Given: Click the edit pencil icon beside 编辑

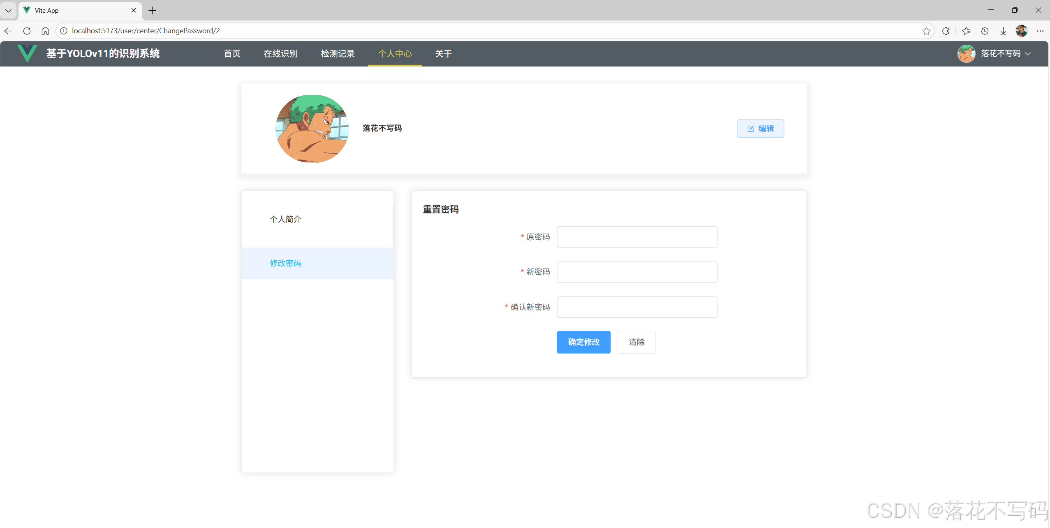Looking at the screenshot, I should (x=751, y=128).
